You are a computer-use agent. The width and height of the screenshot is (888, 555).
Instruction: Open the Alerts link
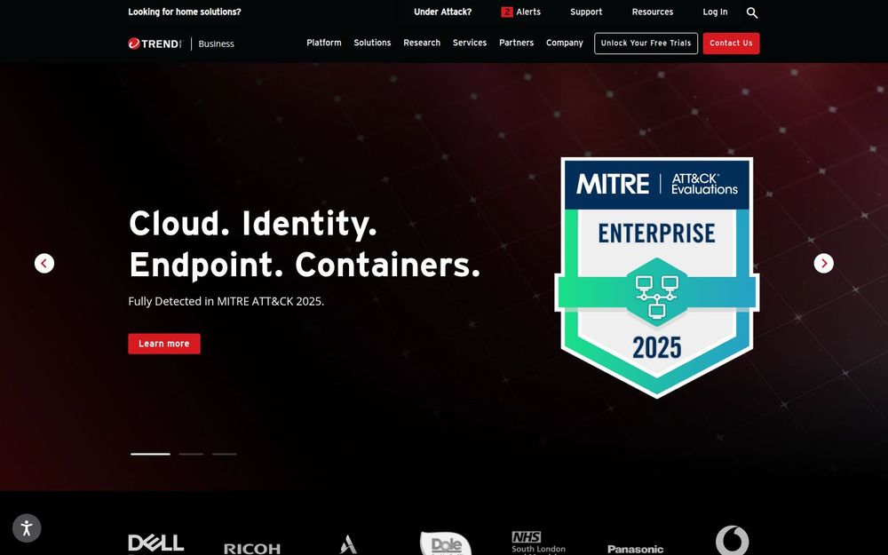pos(528,12)
